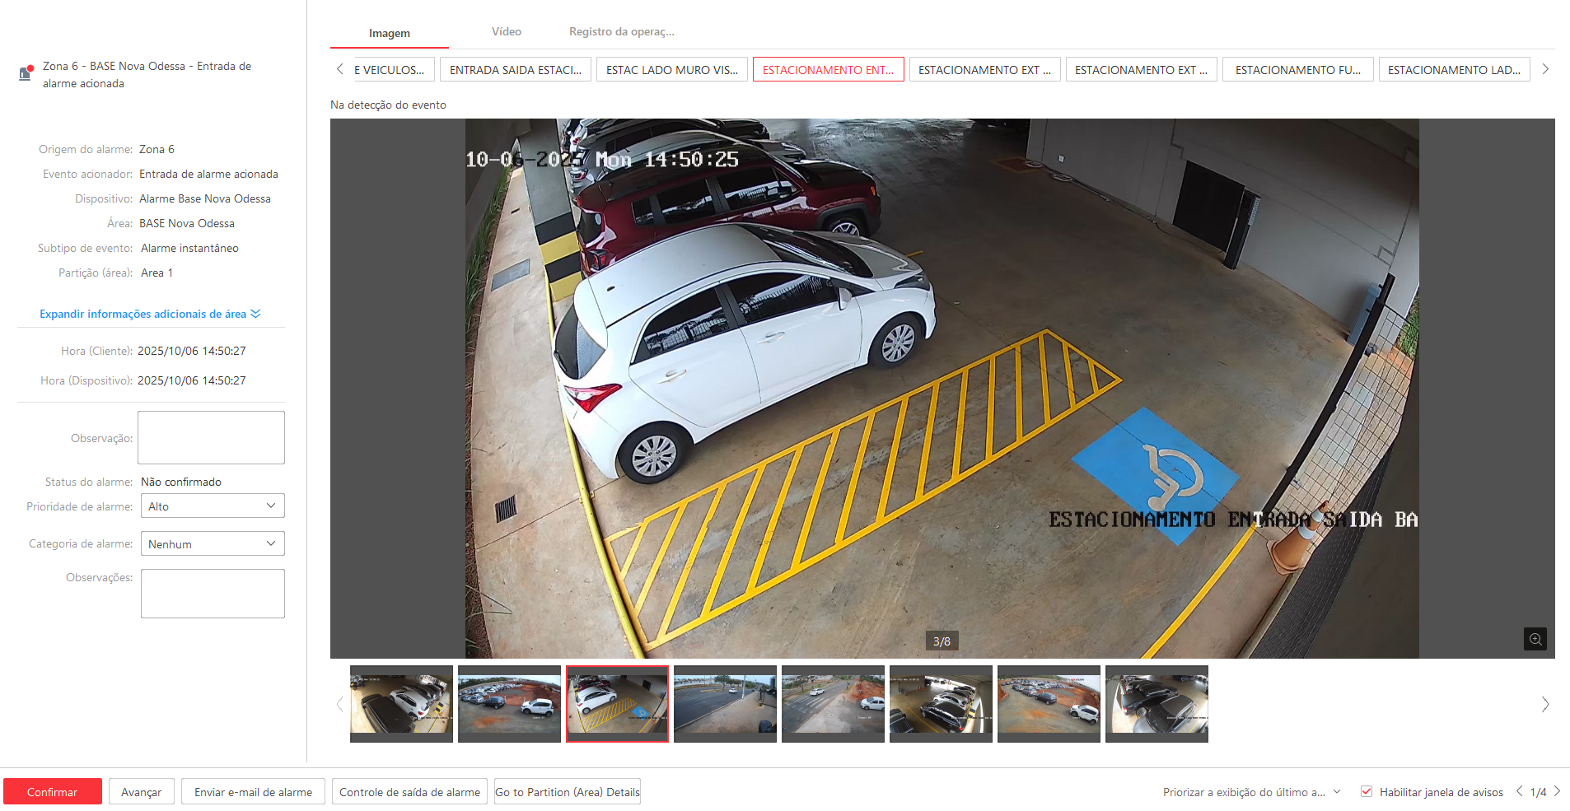Open Prioridade de alarme dropdown
This screenshot has width=1570, height=811.
[x=213, y=506]
